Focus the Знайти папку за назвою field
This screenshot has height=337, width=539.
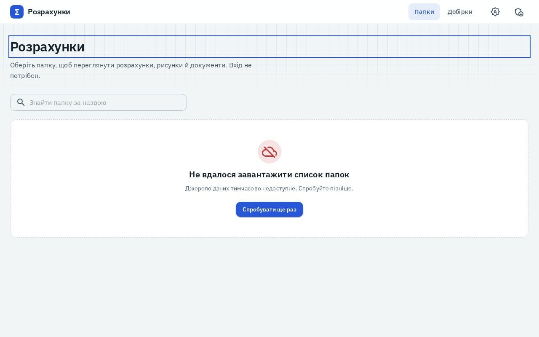click(99, 102)
